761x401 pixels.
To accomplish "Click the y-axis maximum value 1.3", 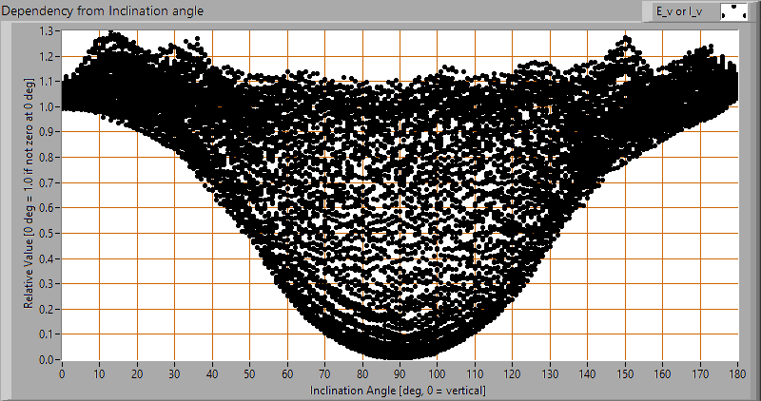I will (x=47, y=31).
